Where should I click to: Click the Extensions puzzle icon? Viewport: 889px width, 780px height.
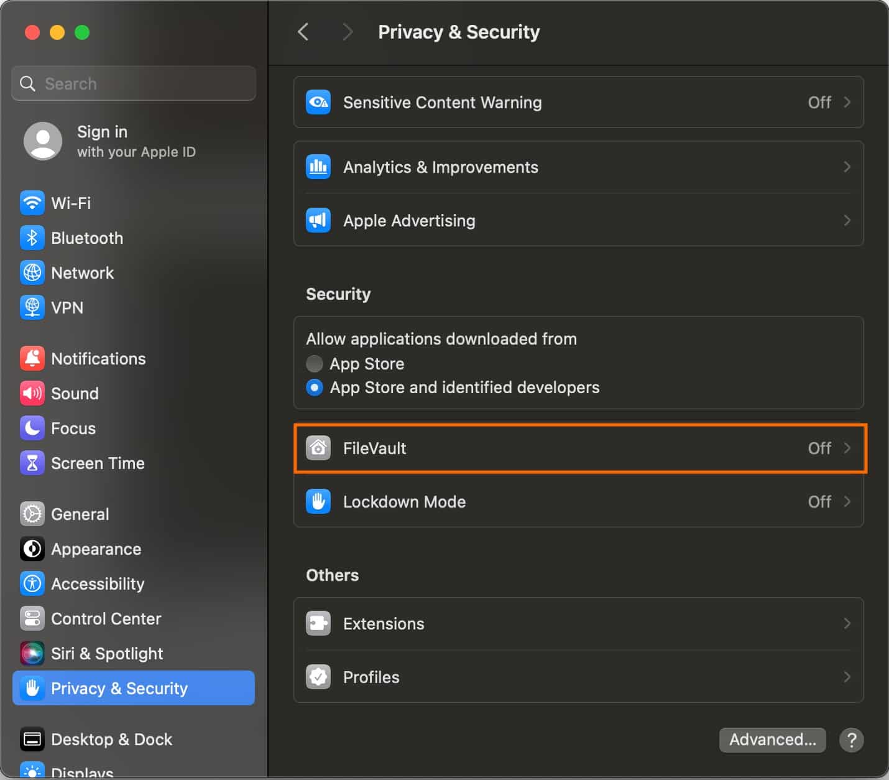point(318,623)
